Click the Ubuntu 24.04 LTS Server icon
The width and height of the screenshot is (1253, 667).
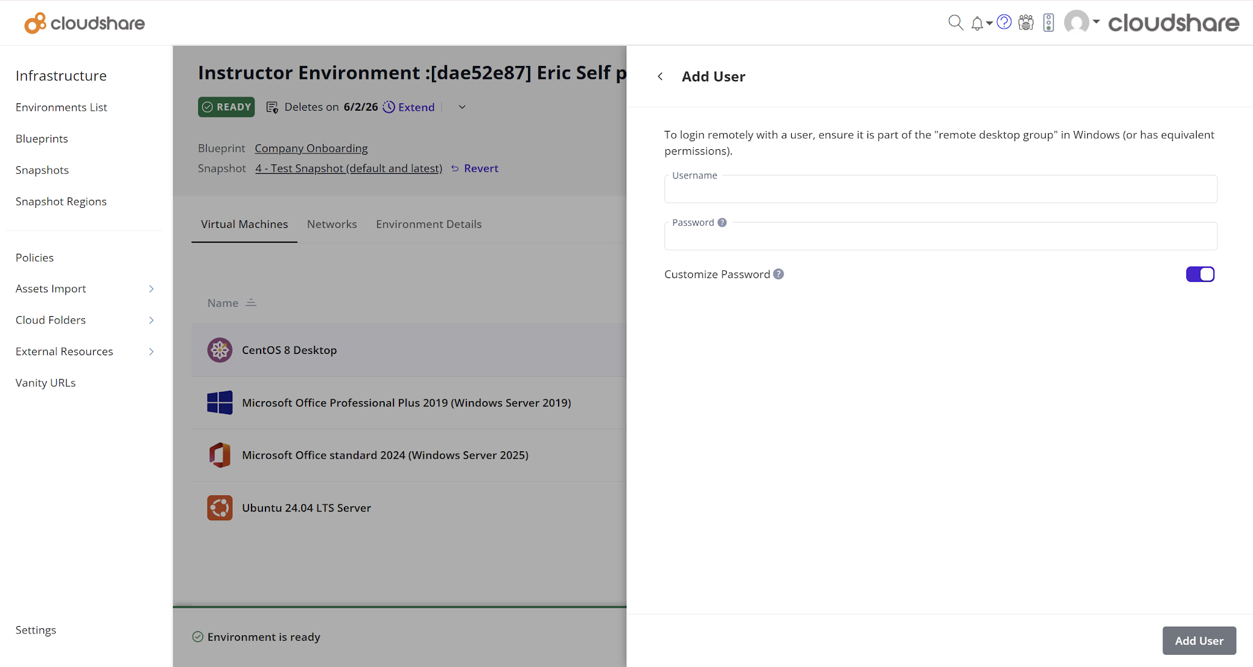click(220, 508)
